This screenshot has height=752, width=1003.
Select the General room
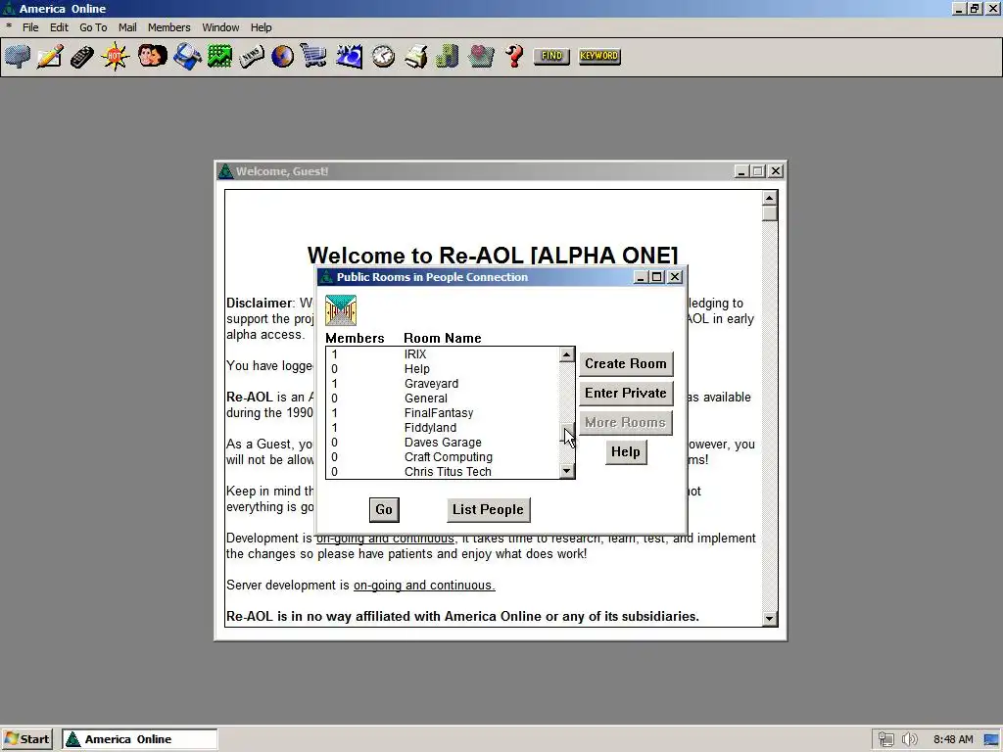click(x=442, y=399)
